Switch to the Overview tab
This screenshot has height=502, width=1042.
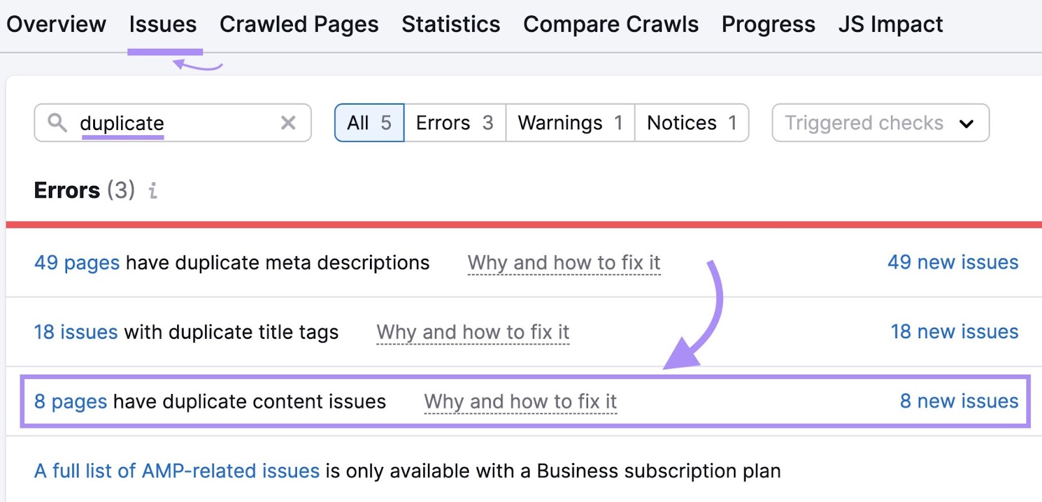(x=57, y=24)
